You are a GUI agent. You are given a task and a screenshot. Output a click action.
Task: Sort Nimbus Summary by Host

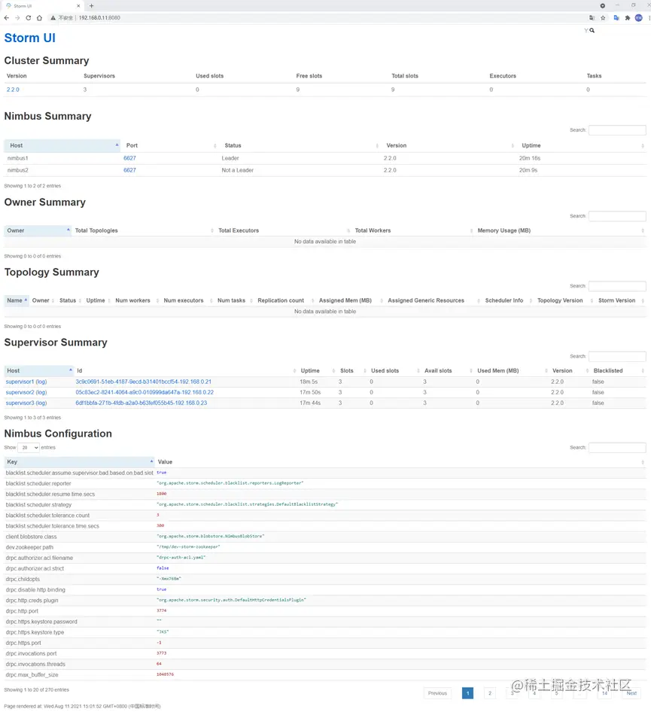pyautogui.click(x=62, y=145)
